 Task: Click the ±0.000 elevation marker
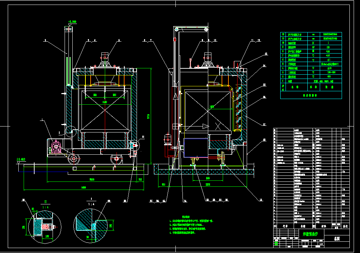21,160
